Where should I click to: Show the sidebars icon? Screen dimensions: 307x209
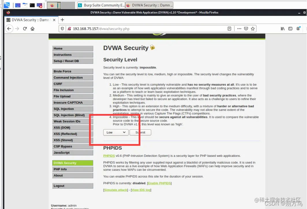(x=290, y=29)
